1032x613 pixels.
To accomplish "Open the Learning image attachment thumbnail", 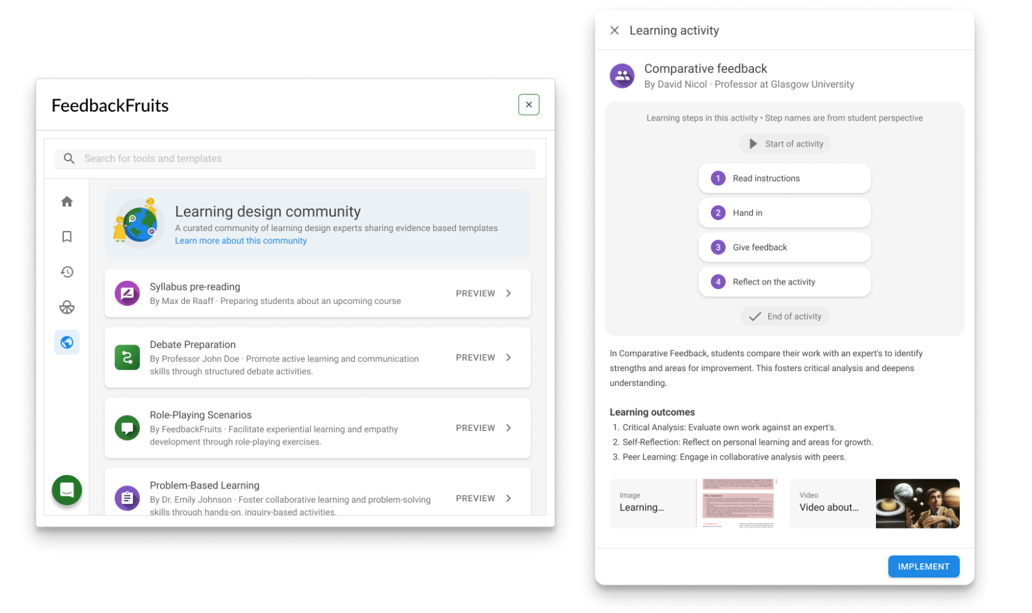I will (738, 503).
